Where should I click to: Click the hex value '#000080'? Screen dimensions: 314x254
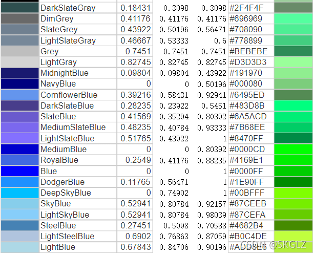point(246,83)
